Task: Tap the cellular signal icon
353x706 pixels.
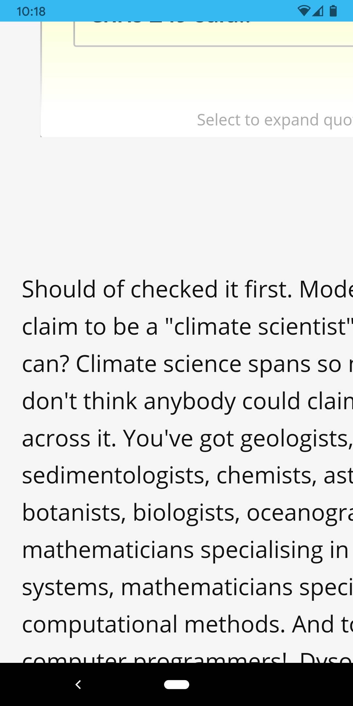Action: click(x=318, y=11)
